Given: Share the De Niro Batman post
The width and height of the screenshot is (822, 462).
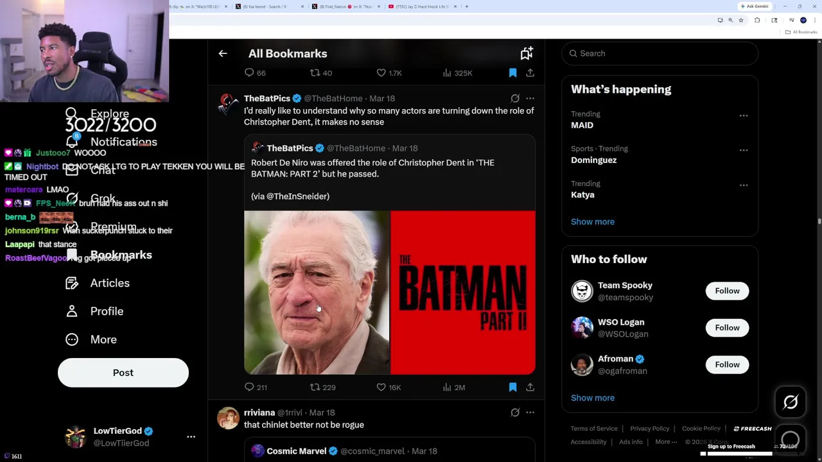Looking at the screenshot, I should point(530,388).
